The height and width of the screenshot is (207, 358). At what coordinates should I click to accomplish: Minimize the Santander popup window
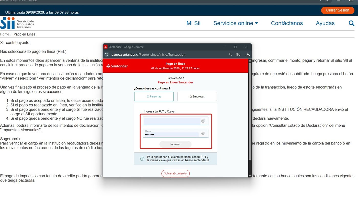point(225,47)
